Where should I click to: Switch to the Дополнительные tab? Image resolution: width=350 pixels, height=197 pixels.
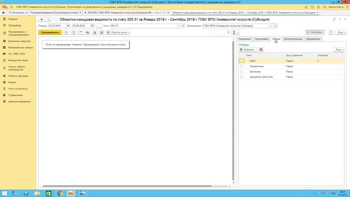pos(293,39)
